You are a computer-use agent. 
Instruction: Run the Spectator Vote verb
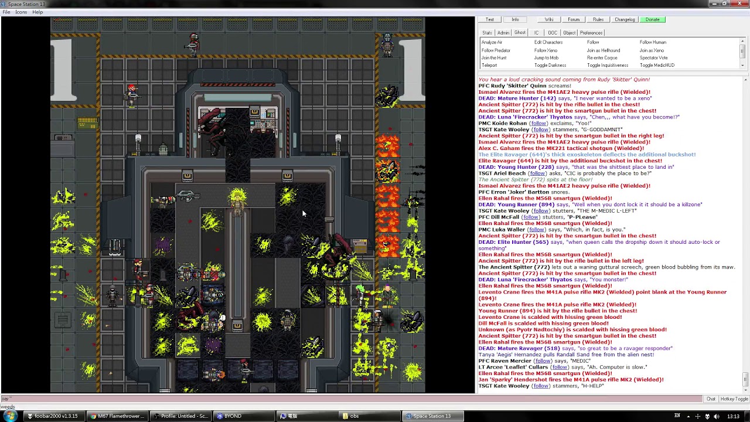point(653,58)
